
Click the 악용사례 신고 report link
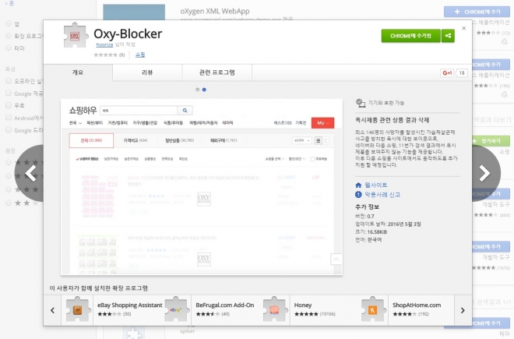tap(382, 194)
